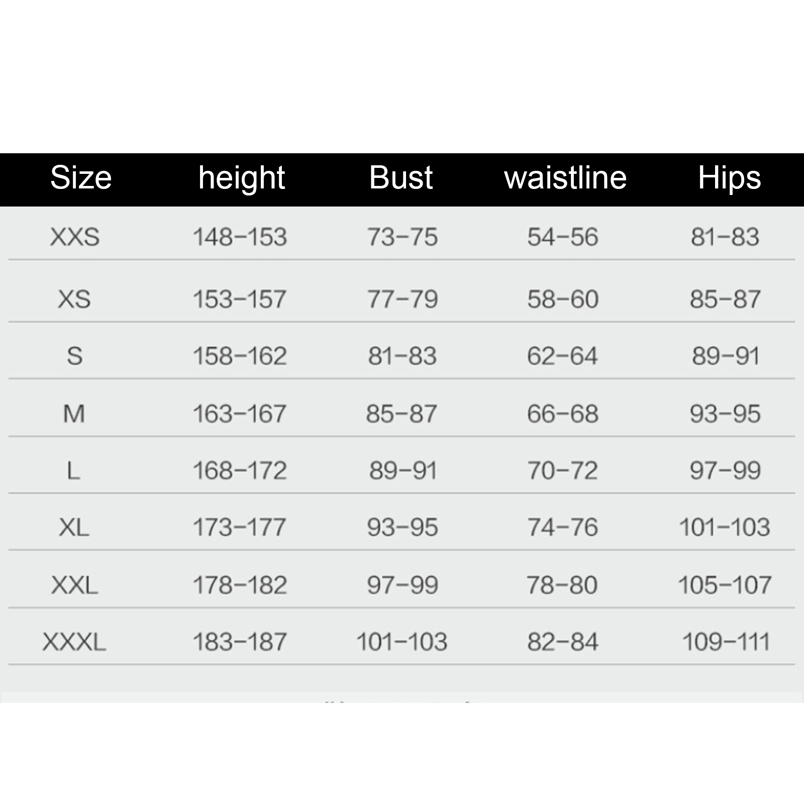Click the height column header
Image resolution: width=804 pixels, height=804 pixels.
click(241, 178)
